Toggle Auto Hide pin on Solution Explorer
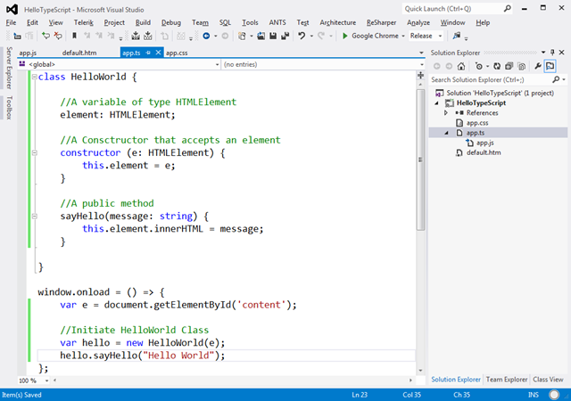The width and height of the screenshot is (571, 401). point(552,53)
